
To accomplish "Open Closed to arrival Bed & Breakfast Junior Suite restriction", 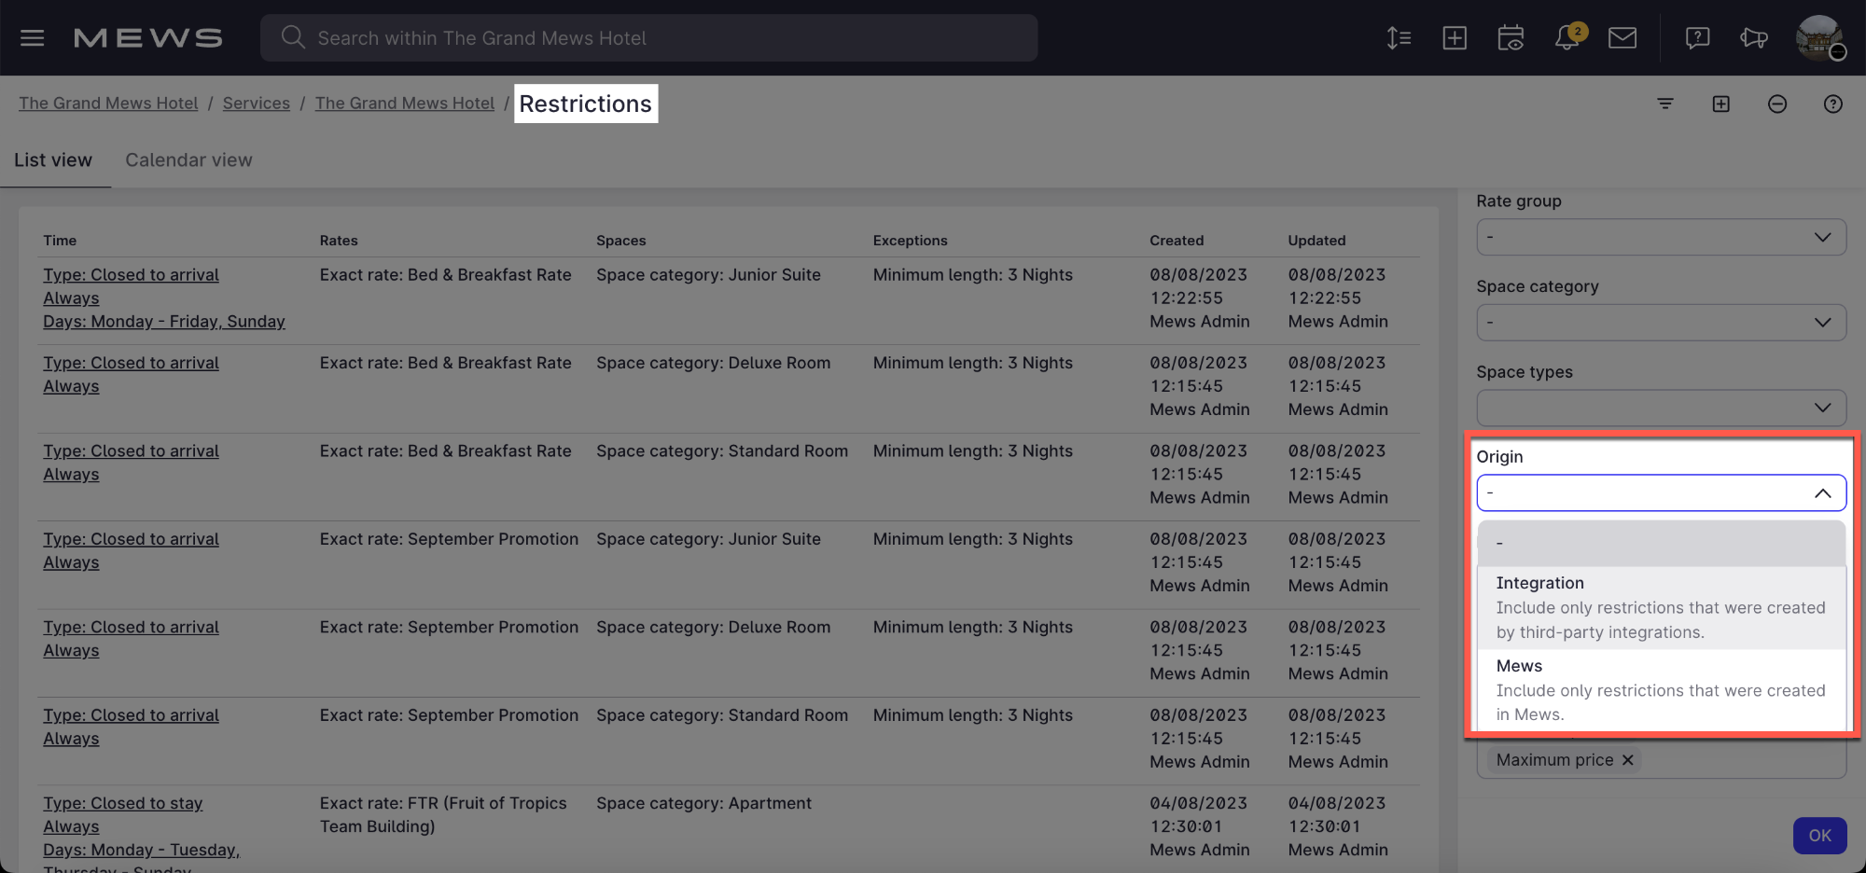I will [x=131, y=275].
